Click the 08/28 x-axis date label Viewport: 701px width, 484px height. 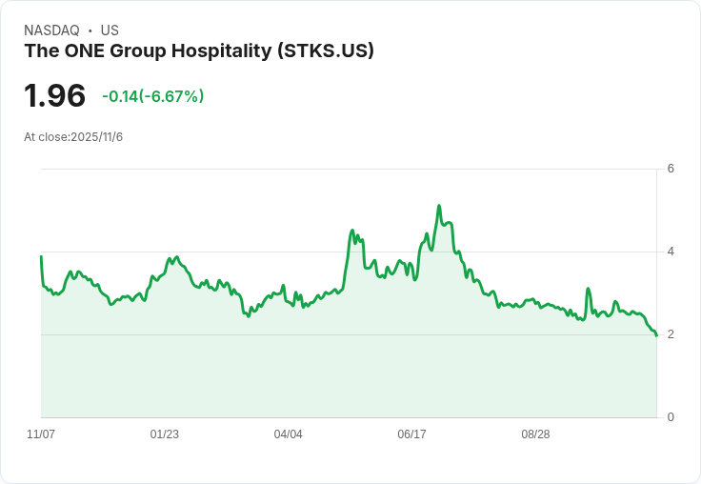pos(535,434)
